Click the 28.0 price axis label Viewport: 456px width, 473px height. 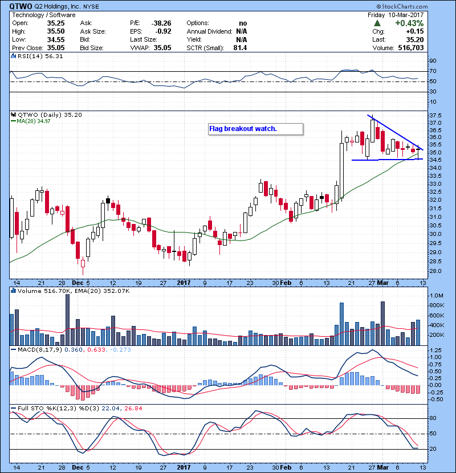coord(435,271)
